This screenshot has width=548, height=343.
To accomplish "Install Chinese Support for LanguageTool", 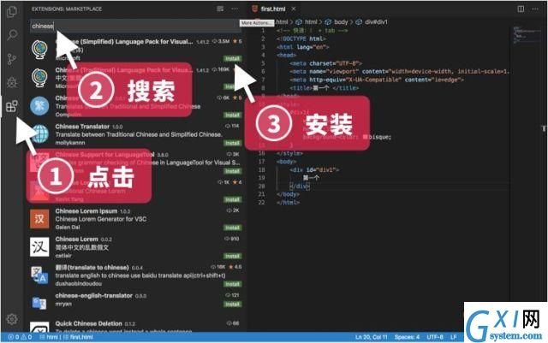I will coord(232,171).
